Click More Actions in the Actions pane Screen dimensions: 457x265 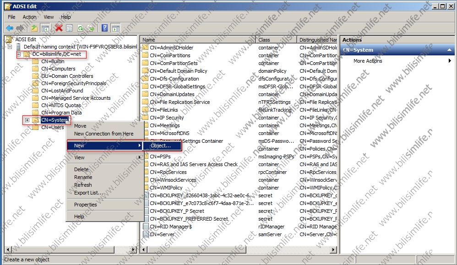click(x=368, y=61)
